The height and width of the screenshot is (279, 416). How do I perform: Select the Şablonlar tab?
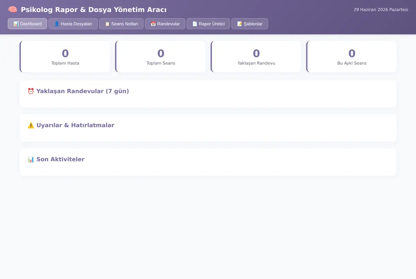[250, 24]
